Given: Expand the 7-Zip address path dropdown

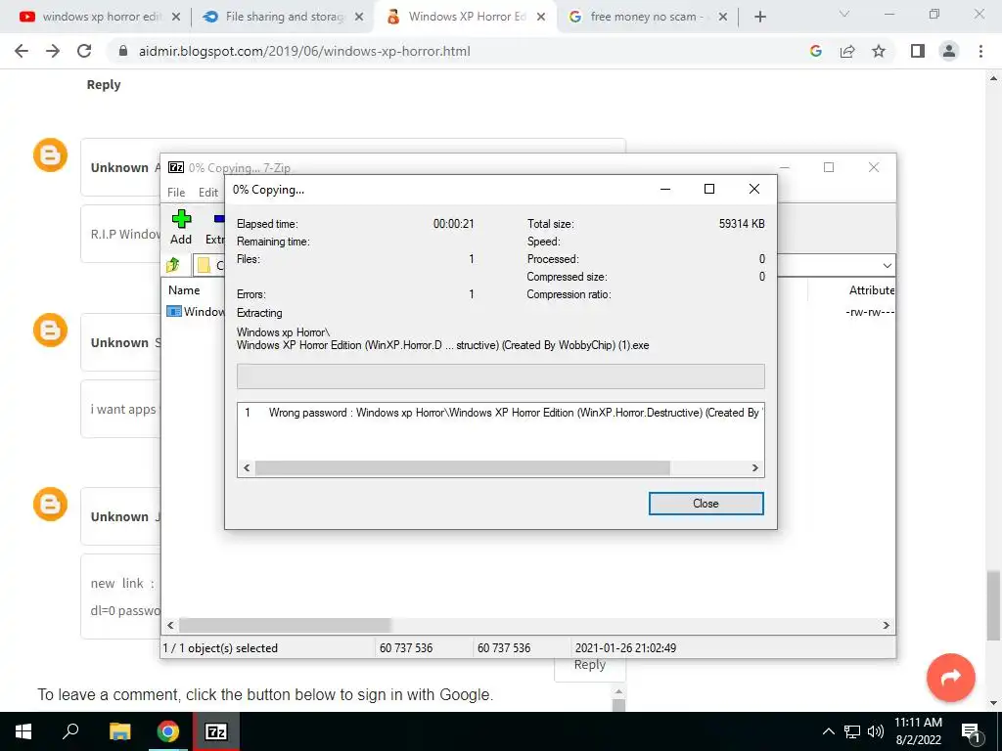Looking at the screenshot, I should click(x=887, y=265).
